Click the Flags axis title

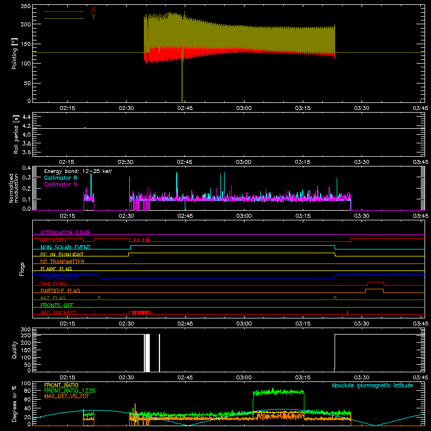[22, 269]
